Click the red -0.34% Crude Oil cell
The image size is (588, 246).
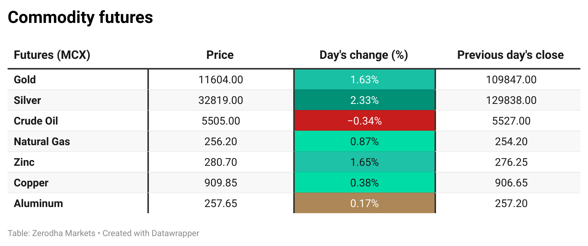[x=364, y=121]
